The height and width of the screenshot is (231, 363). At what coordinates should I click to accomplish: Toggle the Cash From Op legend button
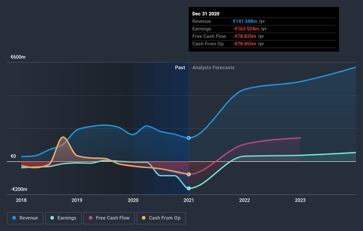[161, 218]
